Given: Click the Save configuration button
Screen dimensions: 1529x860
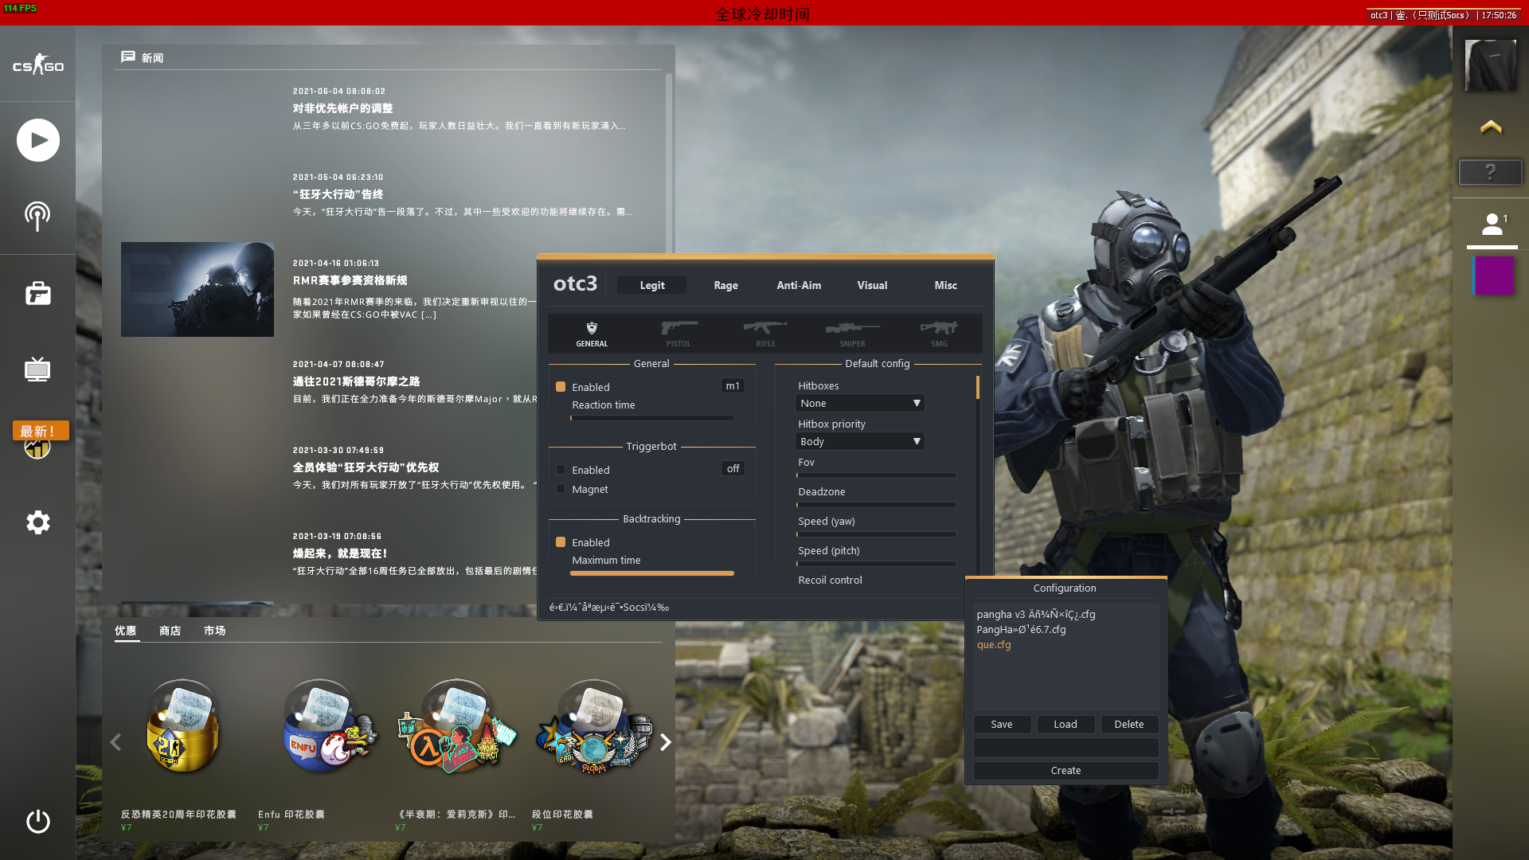Looking at the screenshot, I should [1001, 724].
